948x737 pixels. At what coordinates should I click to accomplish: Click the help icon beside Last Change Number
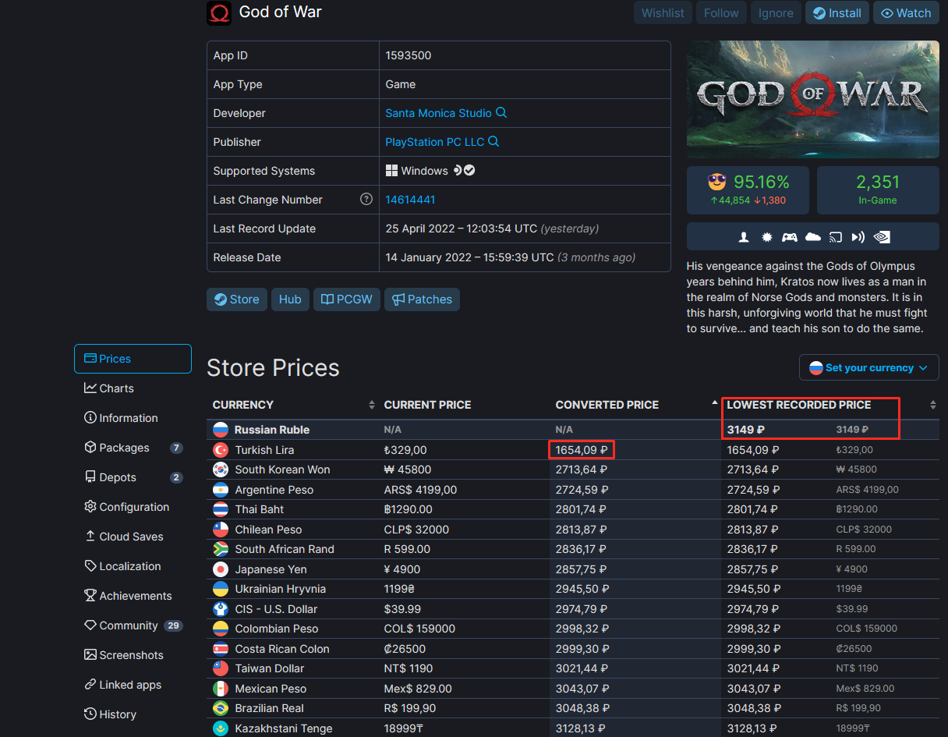coord(366,200)
